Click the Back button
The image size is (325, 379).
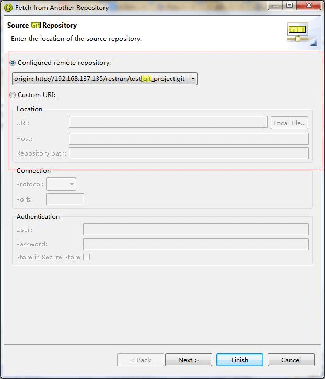click(140, 360)
